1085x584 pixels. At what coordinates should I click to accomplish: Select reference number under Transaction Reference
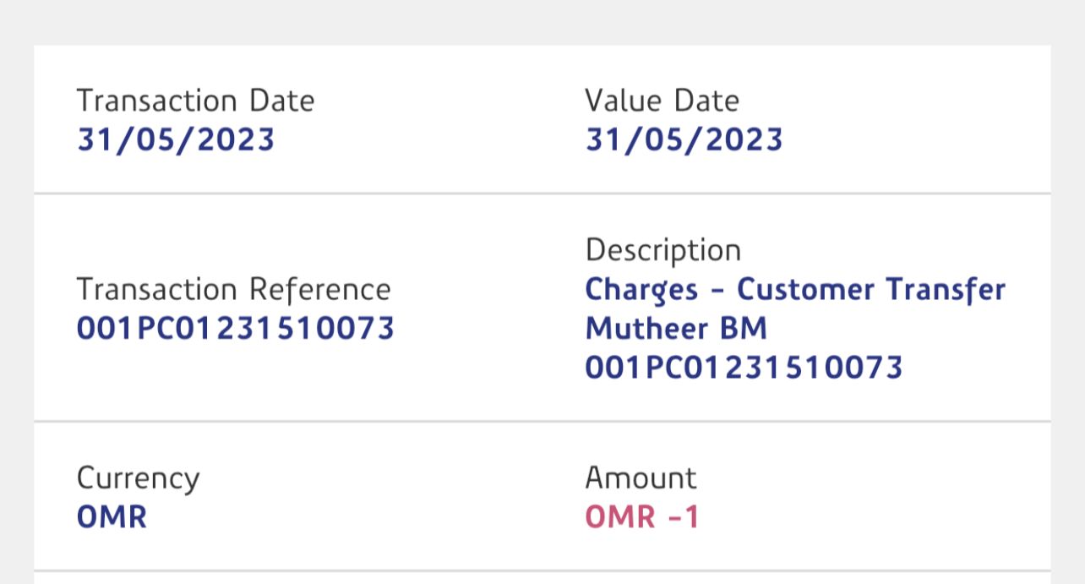coord(236,328)
